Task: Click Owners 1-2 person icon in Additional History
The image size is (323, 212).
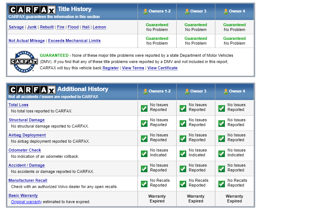Action: [x=145, y=91]
